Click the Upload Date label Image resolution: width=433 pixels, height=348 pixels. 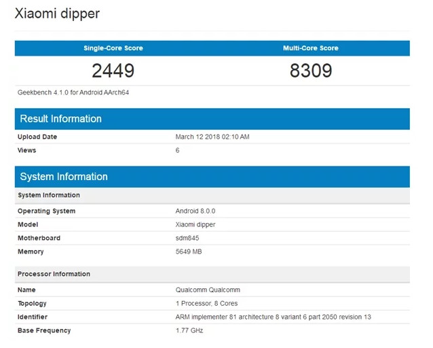coord(37,137)
